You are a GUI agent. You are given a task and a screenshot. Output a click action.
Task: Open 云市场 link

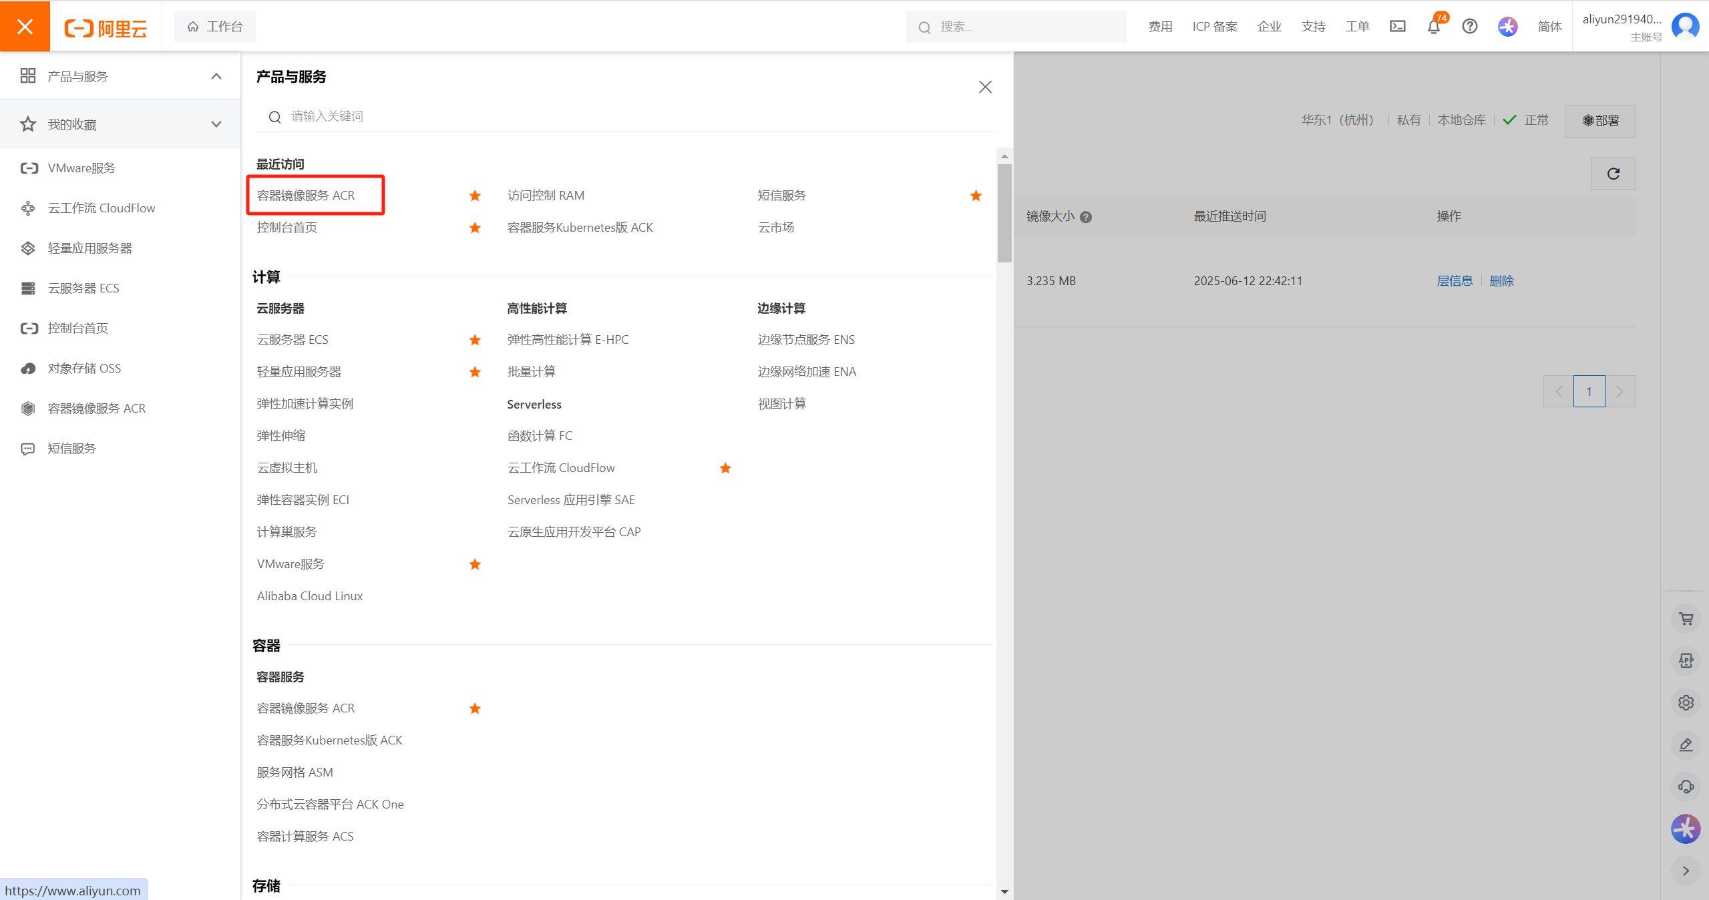coord(775,228)
